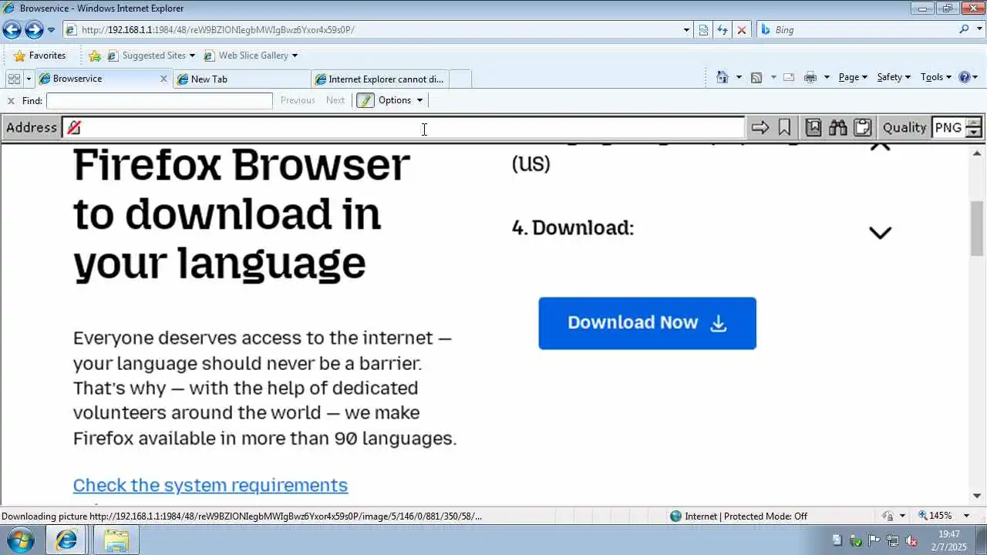Open Suggested Sites link

coord(151,55)
